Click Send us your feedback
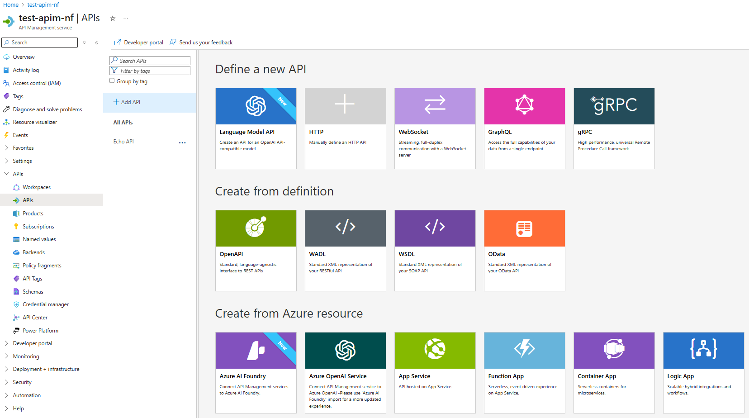Image resolution: width=749 pixels, height=418 pixels. (x=201, y=43)
